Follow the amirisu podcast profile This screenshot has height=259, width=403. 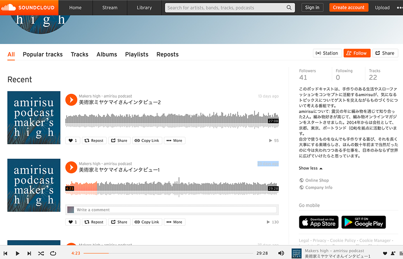pyautogui.click(x=357, y=53)
